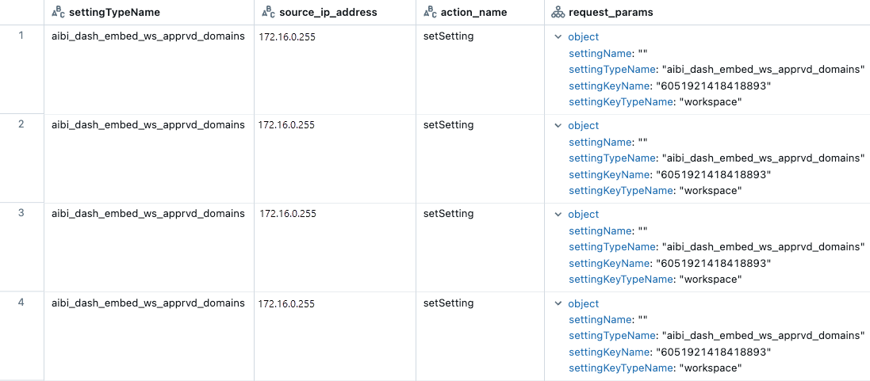870x381 pixels.
Task: Collapse the object chevron in row 2
Action: pos(558,126)
